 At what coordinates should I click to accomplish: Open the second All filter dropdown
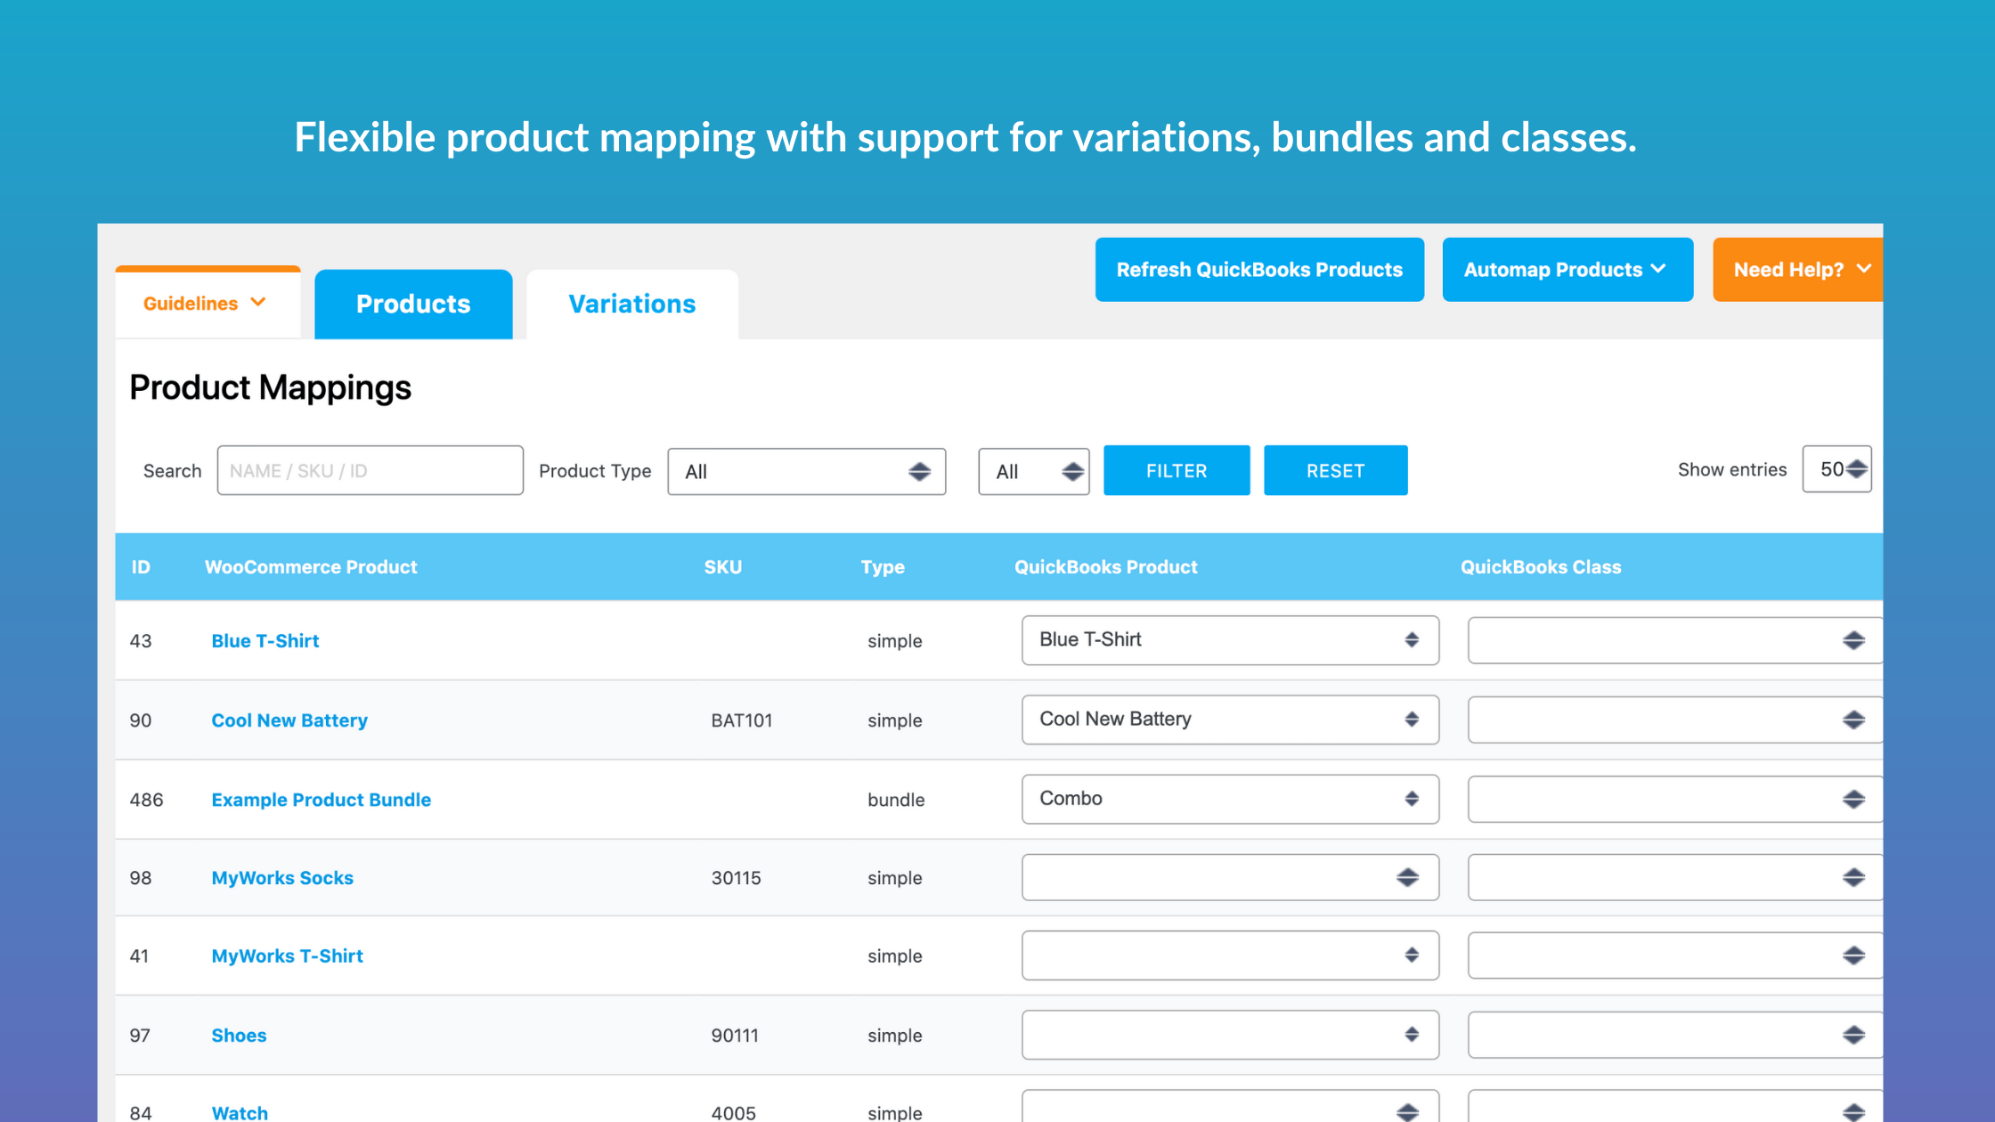click(x=1033, y=471)
